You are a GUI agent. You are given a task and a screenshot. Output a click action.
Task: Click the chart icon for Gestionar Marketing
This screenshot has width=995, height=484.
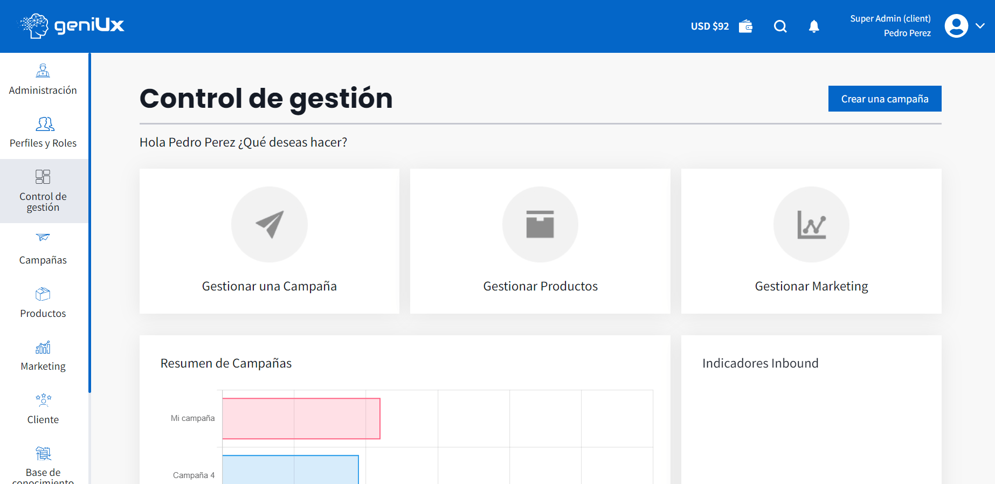coord(811,224)
